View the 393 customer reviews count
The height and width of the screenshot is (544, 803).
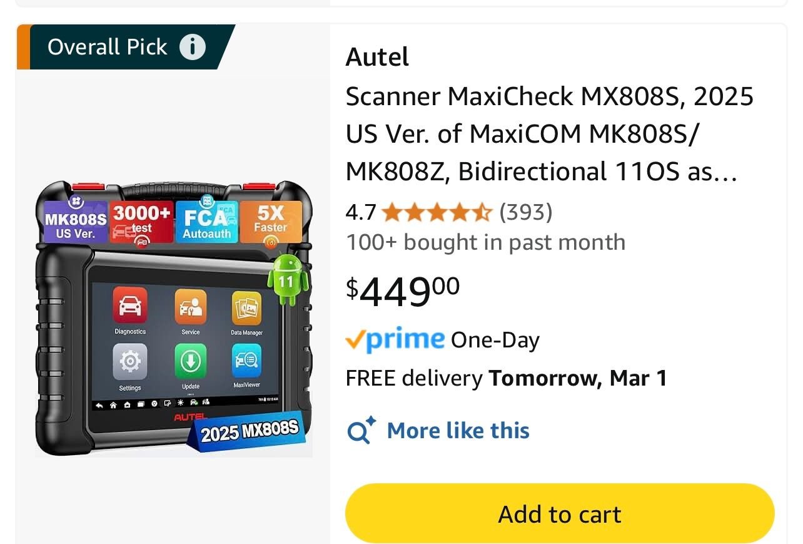coord(526,213)
